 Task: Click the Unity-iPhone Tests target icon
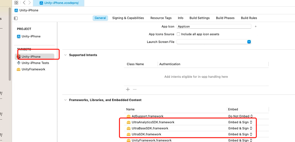(19, 63)
